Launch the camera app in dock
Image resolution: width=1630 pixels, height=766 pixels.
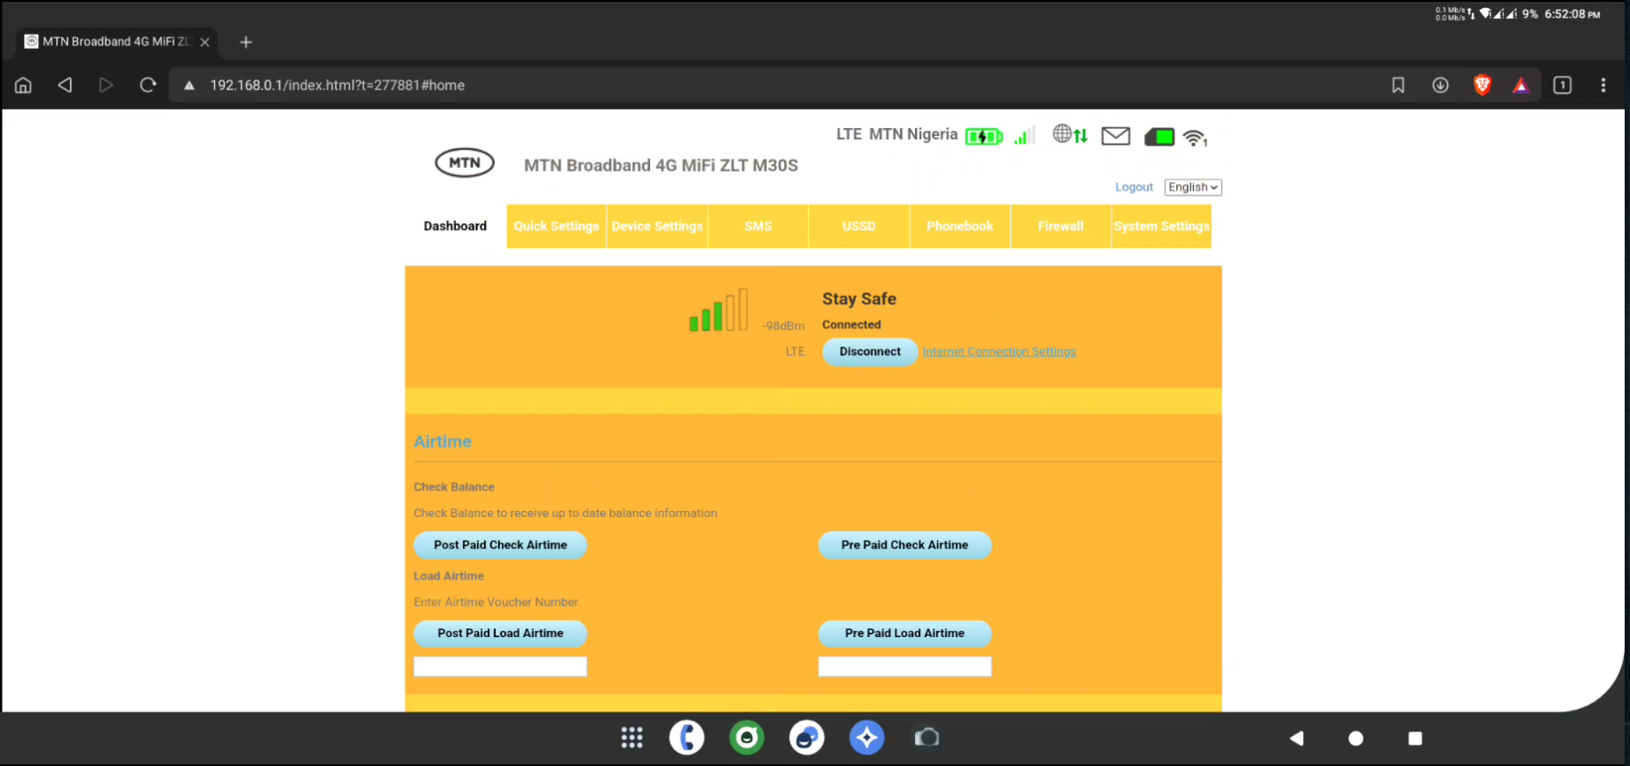tap(926, 738)
